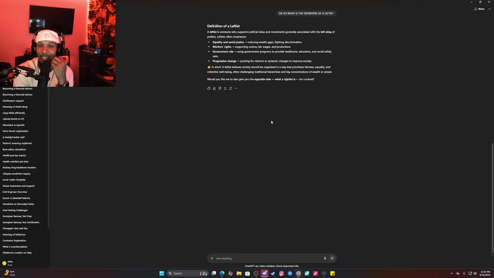Image resolution: width=494 pixels, height=278 pixels.
Task: Click the share icon below the response
Action: (225, 88)
